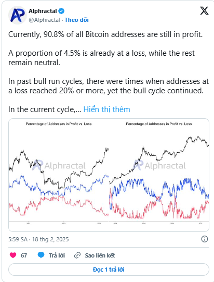Screen dimensions: 214x282
Task: Click the Alphractal display name
Action: point(43,11)
